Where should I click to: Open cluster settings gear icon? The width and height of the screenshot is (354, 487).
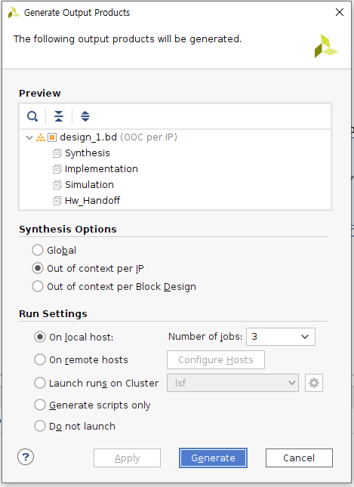click(314, 383)
